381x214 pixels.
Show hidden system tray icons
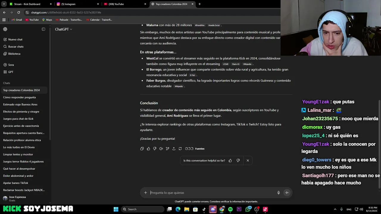point(335,209)
